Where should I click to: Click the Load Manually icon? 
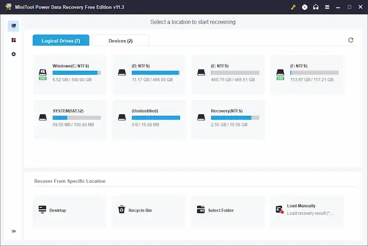[280, 209]
